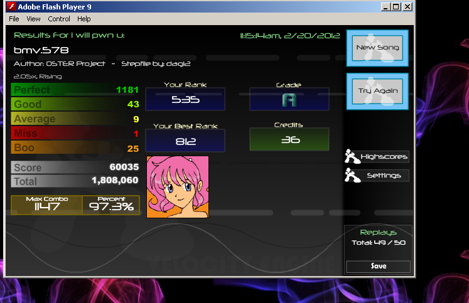The width and height of the screenshot is (469, 303).
Task: Select the pink-haired anime avatar picture
Action: point(178,187)
